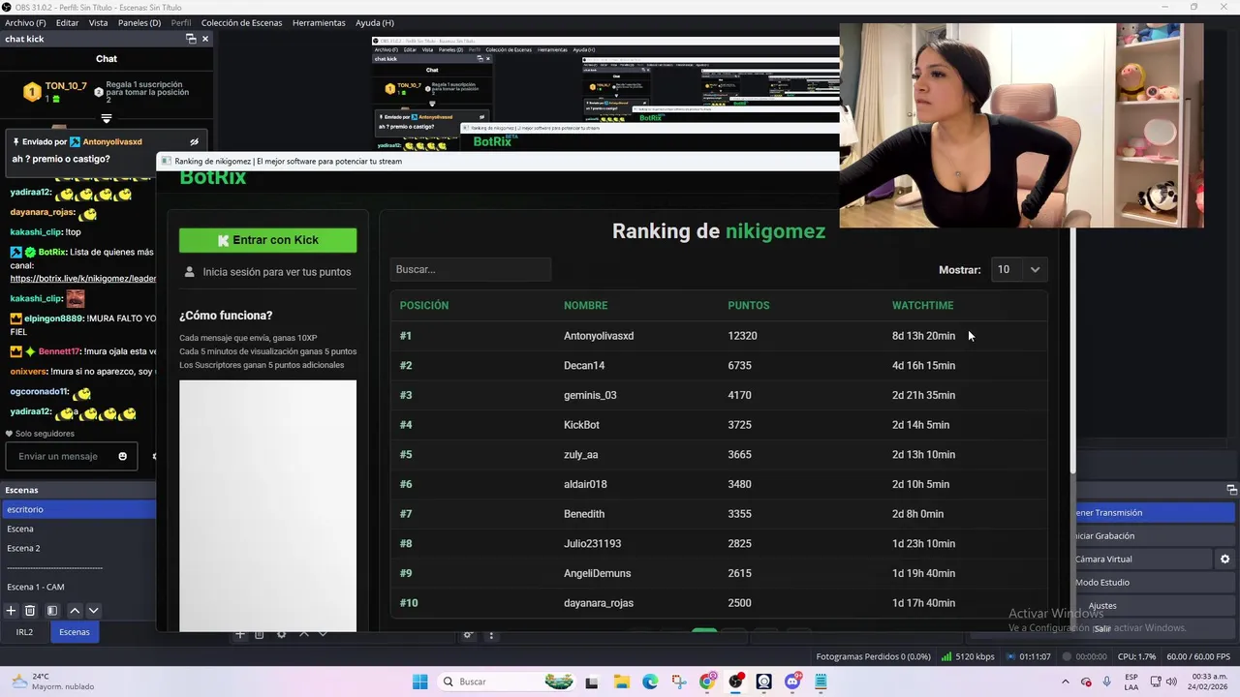Float the controls dock on the right
This screenshot has width=1240, height=697.
click(1231, 490)
